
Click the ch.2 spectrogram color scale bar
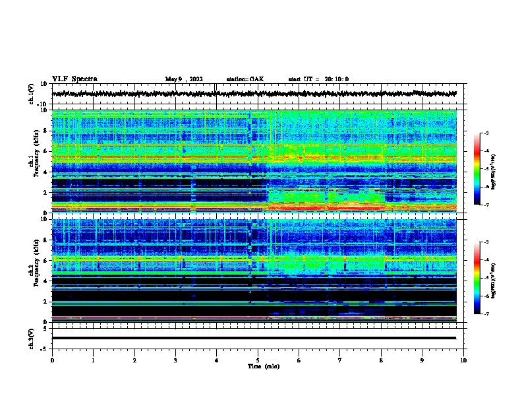click(477, 278)
